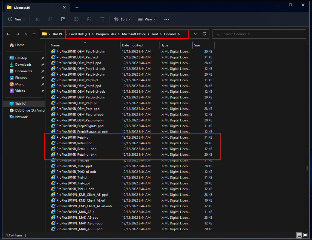The height and width of the screenshot is (240, 312).
Task: Expand address bar history dropdown
Action: click(x=195, y=34)
